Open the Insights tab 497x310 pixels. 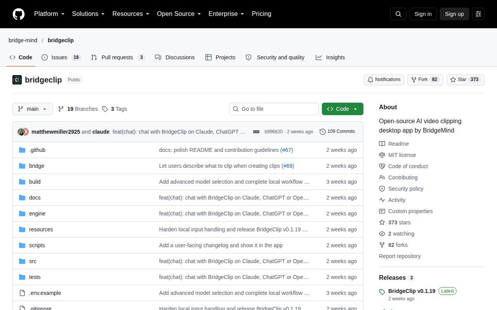[330, 57]
